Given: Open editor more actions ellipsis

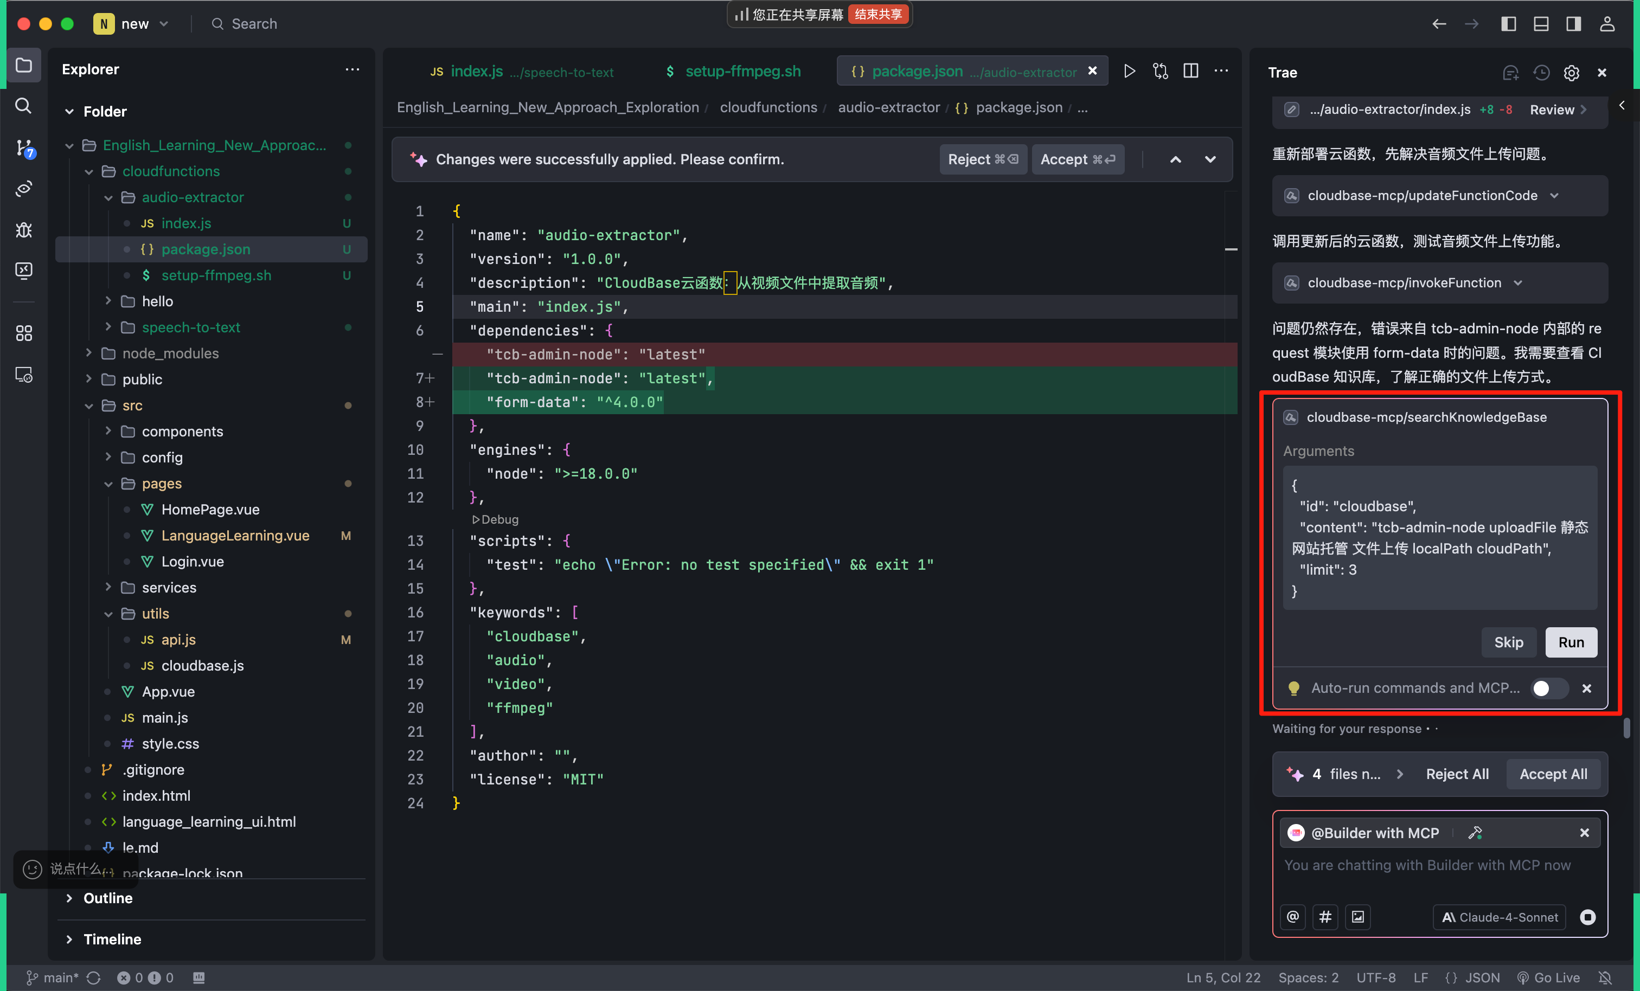Looking at the screenshot, I should (x=1221, y=70).
